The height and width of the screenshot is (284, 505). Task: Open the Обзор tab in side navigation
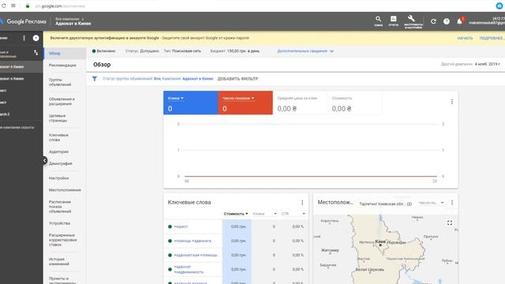click(x=65, y=54)
